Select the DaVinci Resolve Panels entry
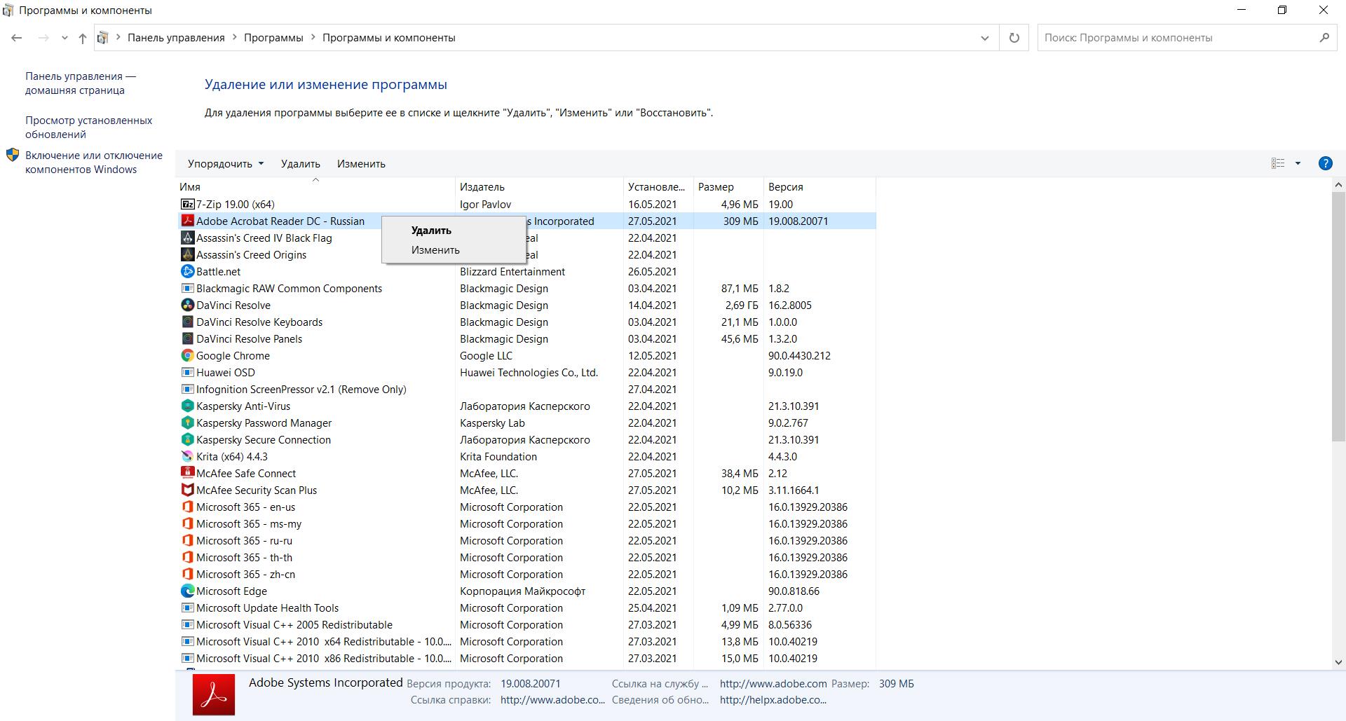The width and height of the screenshot is (1346, 721). point(526,339)
